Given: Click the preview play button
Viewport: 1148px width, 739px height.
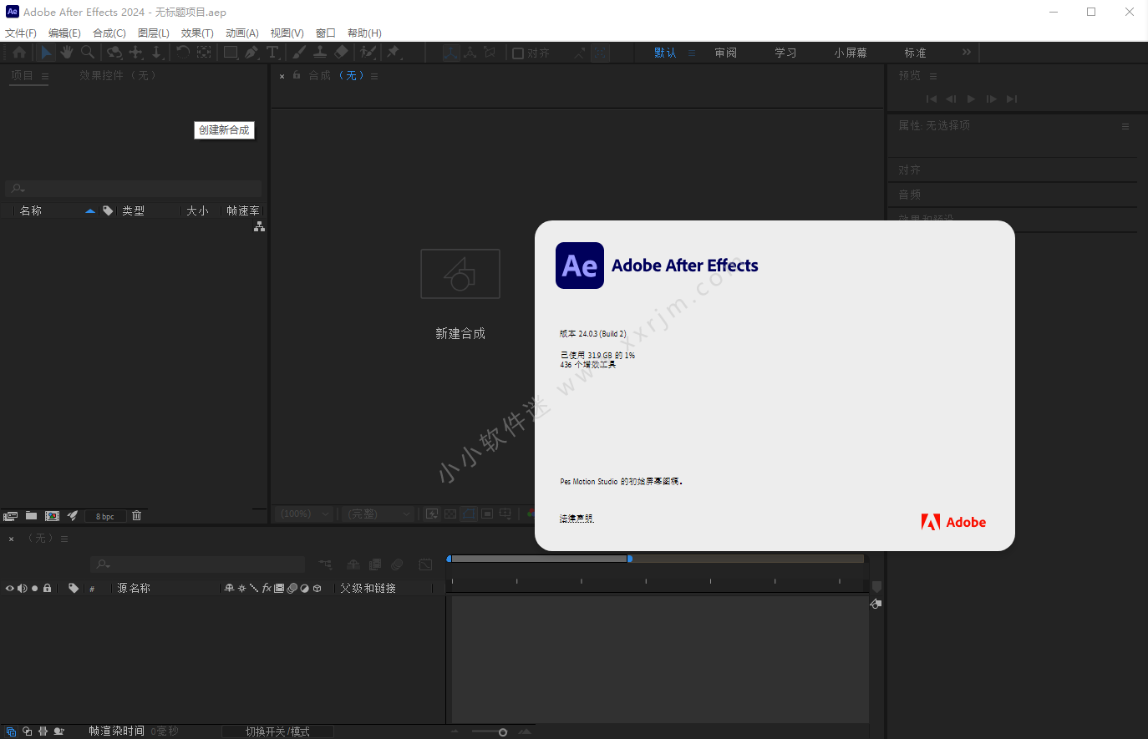Looking at the screenshot, I should (971, 99).
